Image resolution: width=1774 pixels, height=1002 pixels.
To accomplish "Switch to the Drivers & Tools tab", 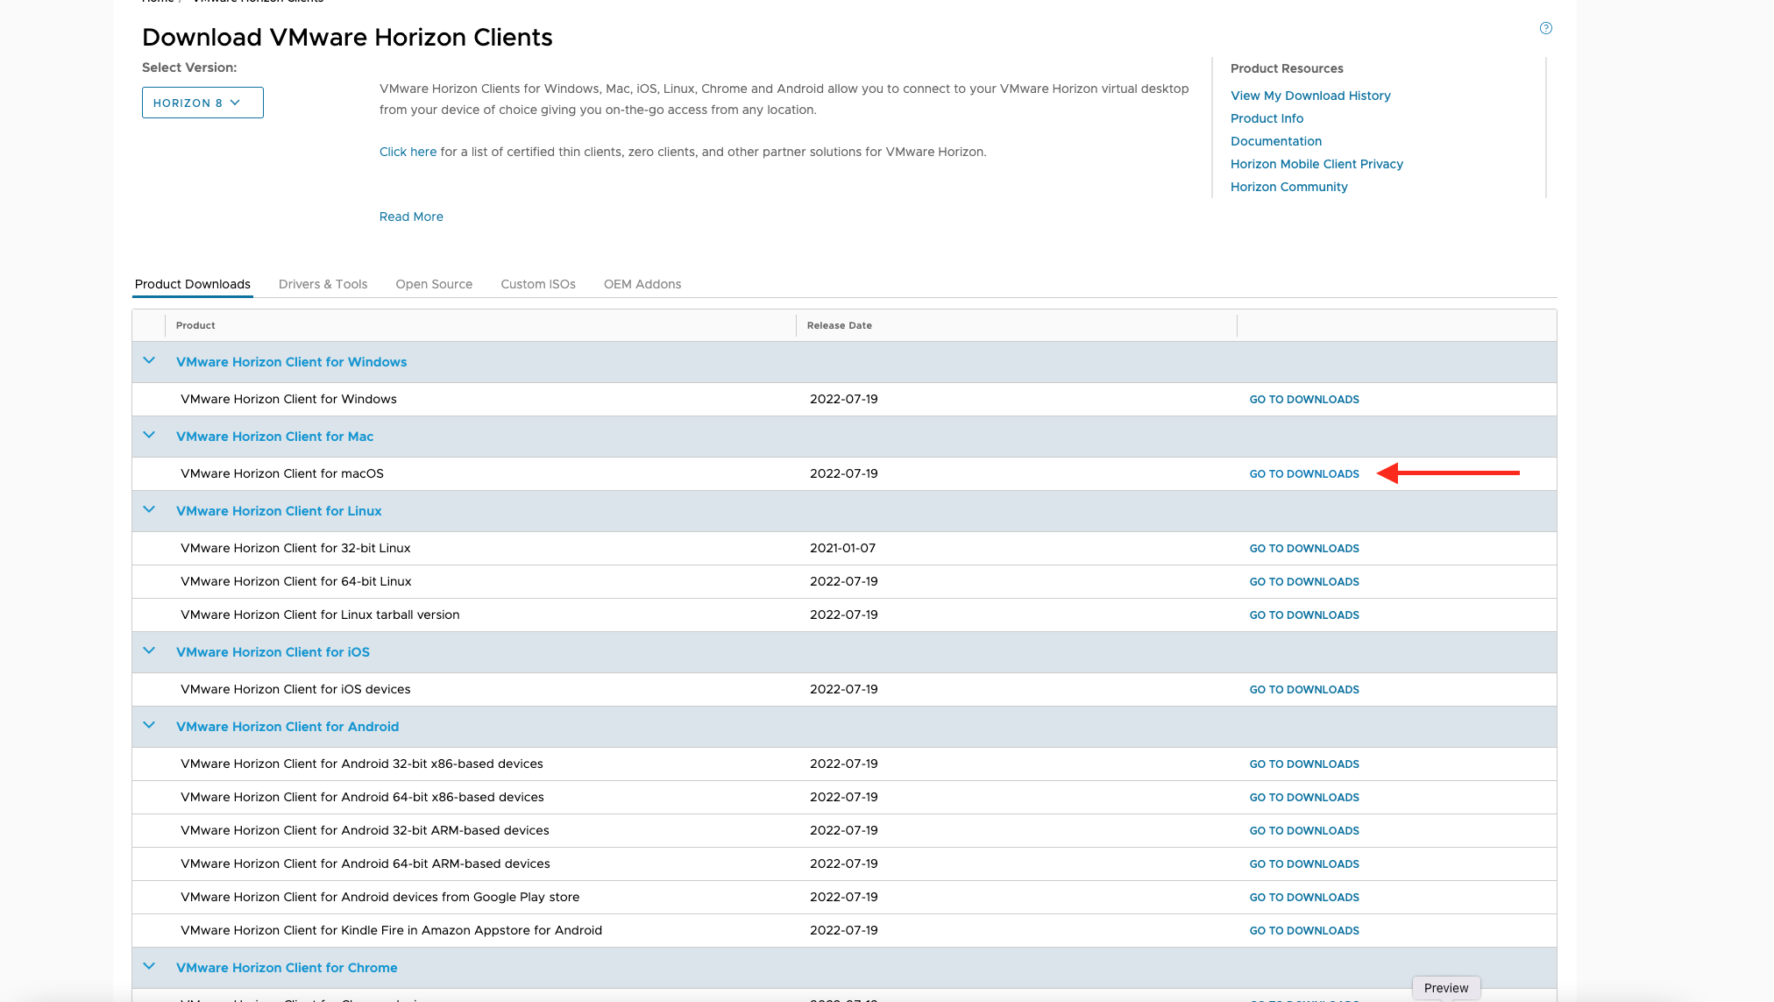I will tap(323, 284).
